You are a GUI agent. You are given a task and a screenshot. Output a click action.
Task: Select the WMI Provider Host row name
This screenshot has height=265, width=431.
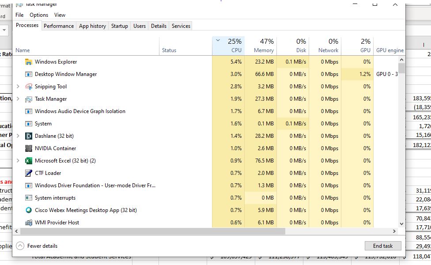[x=57, y=223]
